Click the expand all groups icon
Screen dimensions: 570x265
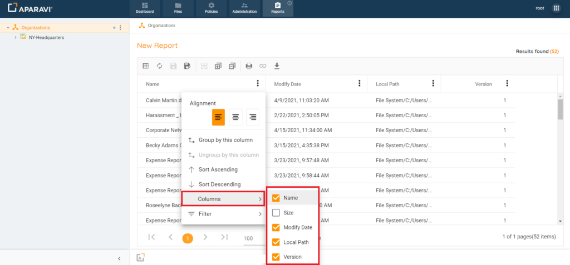click(218, 66)
